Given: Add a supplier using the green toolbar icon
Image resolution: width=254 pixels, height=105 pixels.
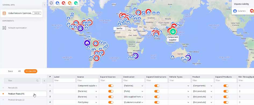Looking at the screenshot, I should (76, 3).
